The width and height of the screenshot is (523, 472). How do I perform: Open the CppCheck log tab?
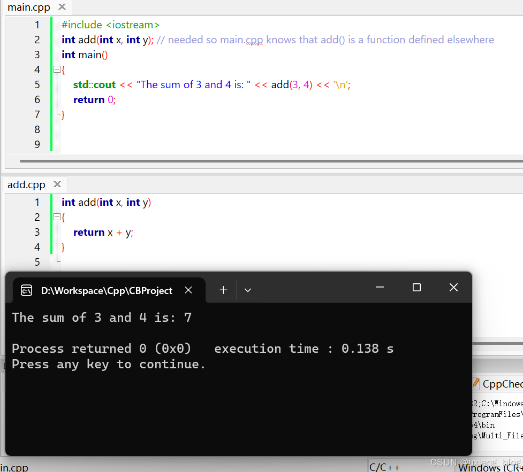(498, 384)
